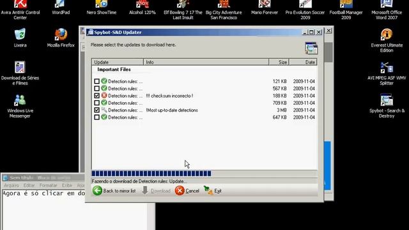Open Arquivo menu in Notepad window

click(12, 185)
